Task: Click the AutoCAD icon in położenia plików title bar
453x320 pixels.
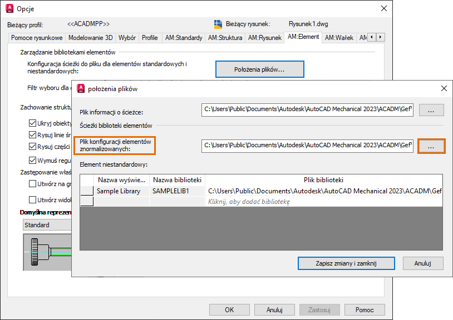Action: (x=81, y=88)
